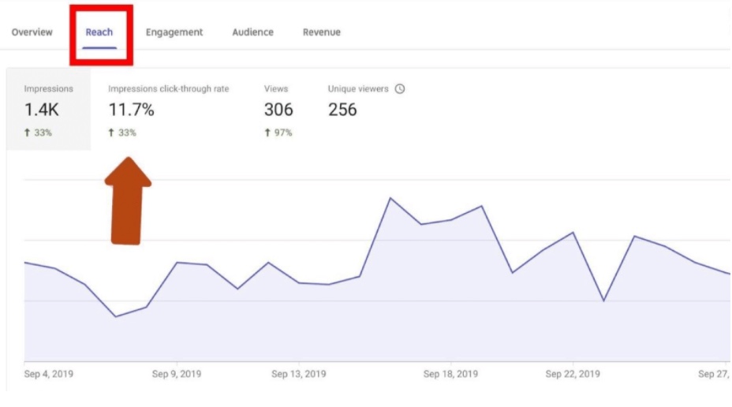Click the Sep 13, 2019 axis label

tap(299, 374)
